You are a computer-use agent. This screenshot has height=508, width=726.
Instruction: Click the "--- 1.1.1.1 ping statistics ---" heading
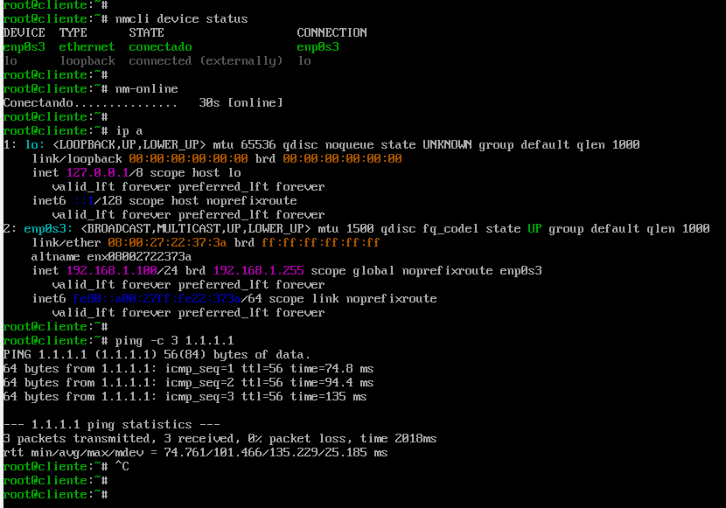pyautogui.click(x=112, y=425)
